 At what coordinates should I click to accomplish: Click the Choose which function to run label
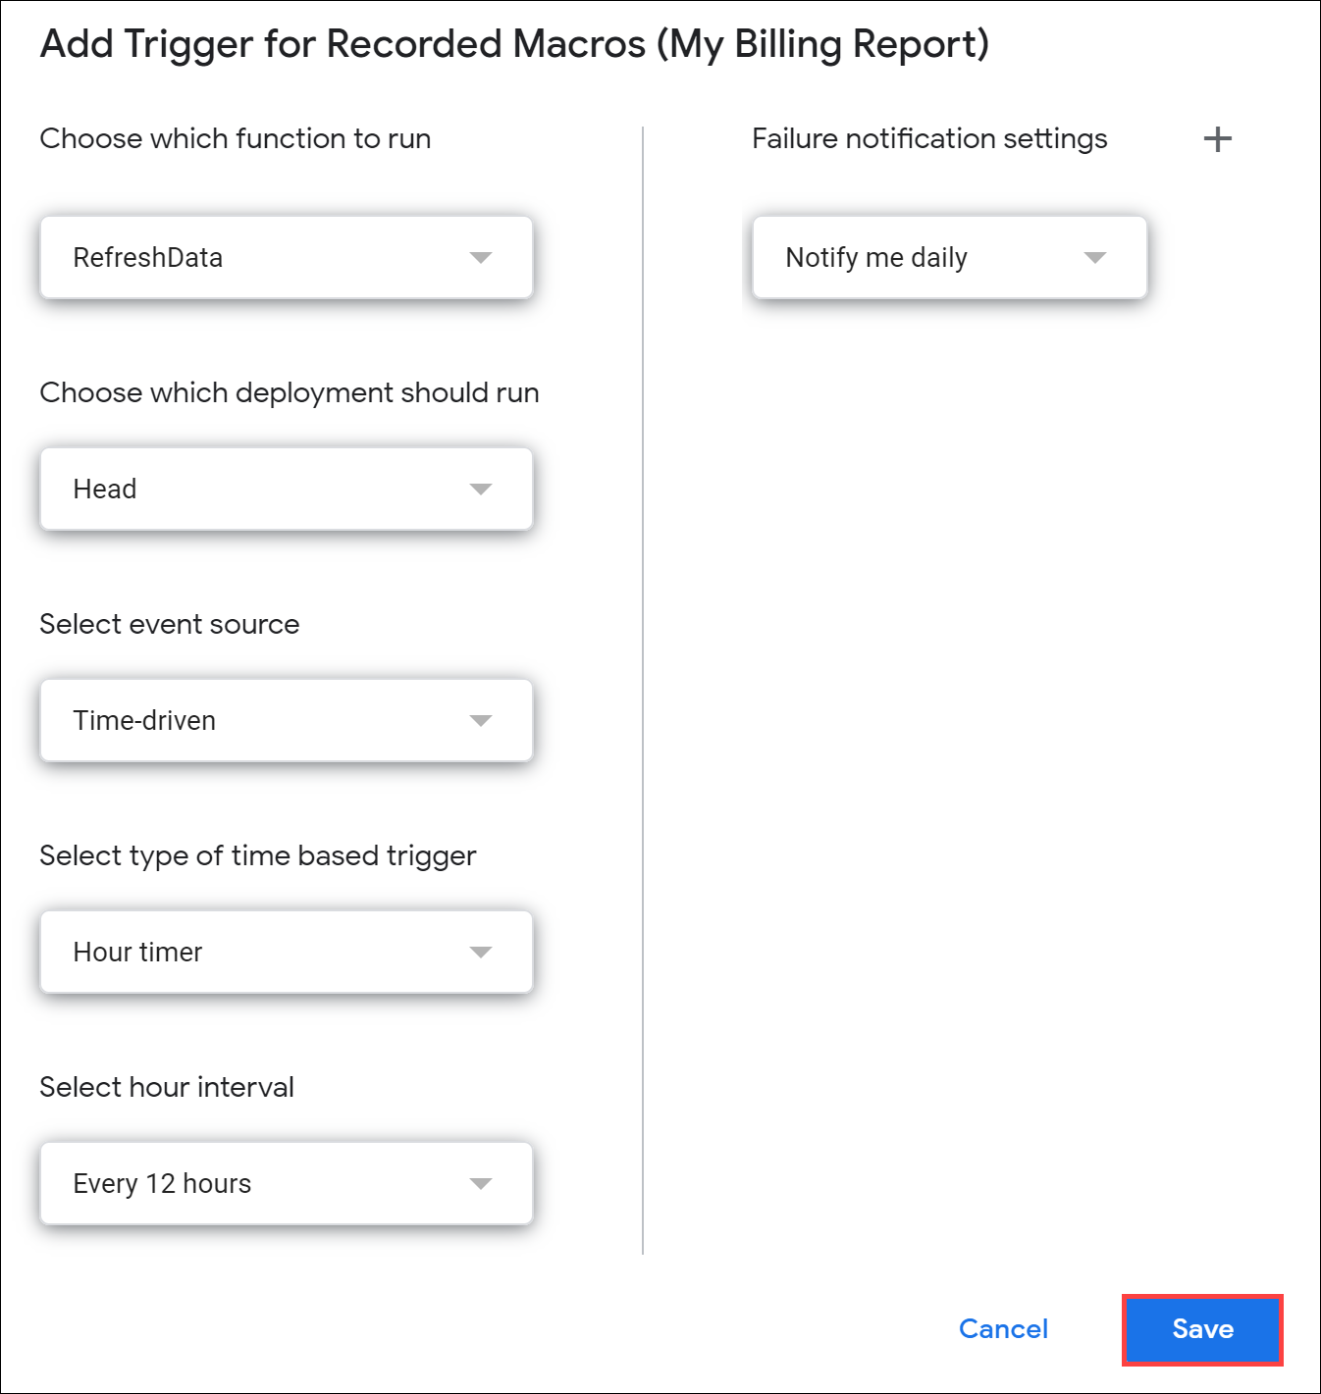click(236, 139)
